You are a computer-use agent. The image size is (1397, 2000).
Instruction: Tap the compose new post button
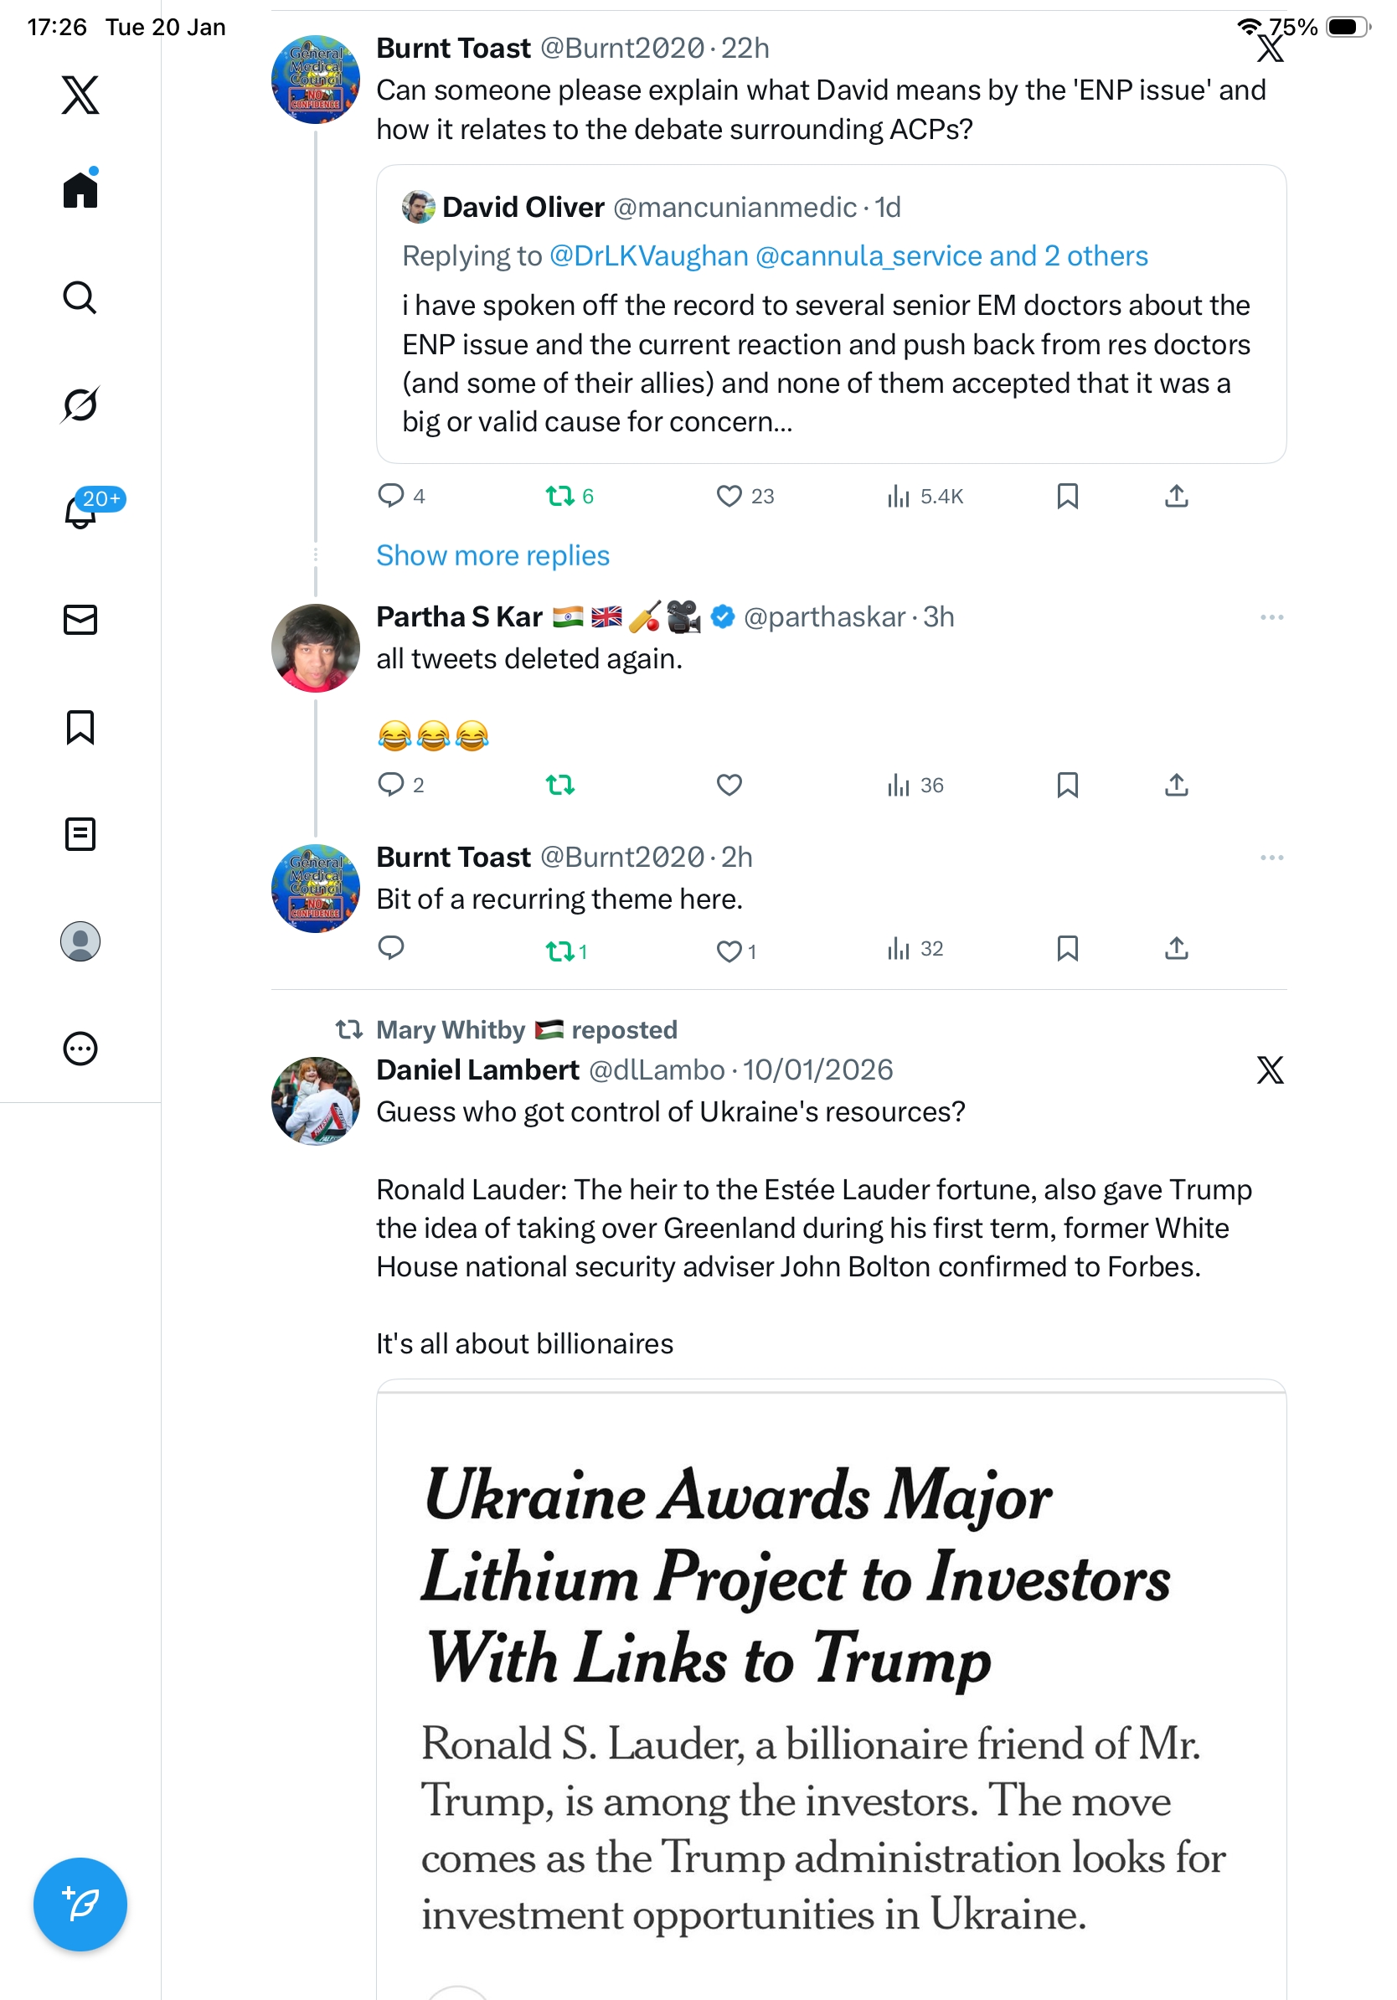pyautogui.click(x=80, y=1905)
